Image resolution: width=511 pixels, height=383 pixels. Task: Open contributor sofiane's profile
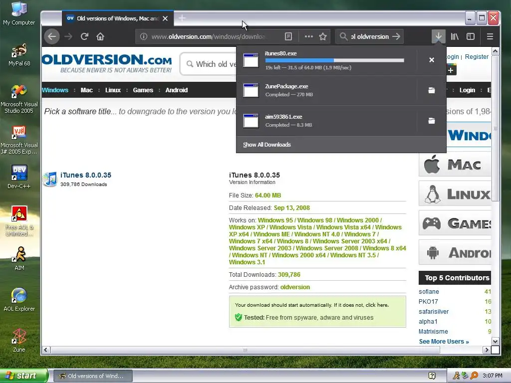pyautogui.click(x=429, y=292)
